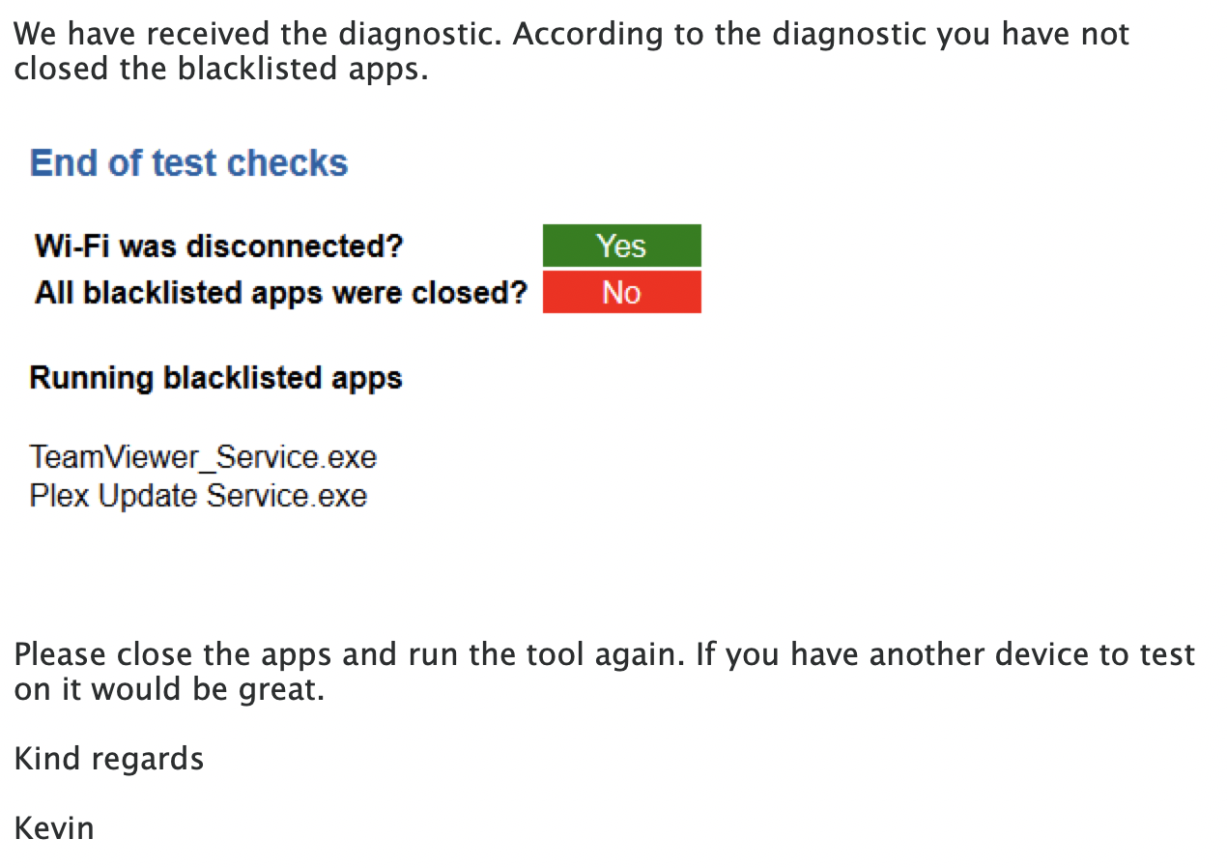Click the Kind regards line

click(109, 759)
